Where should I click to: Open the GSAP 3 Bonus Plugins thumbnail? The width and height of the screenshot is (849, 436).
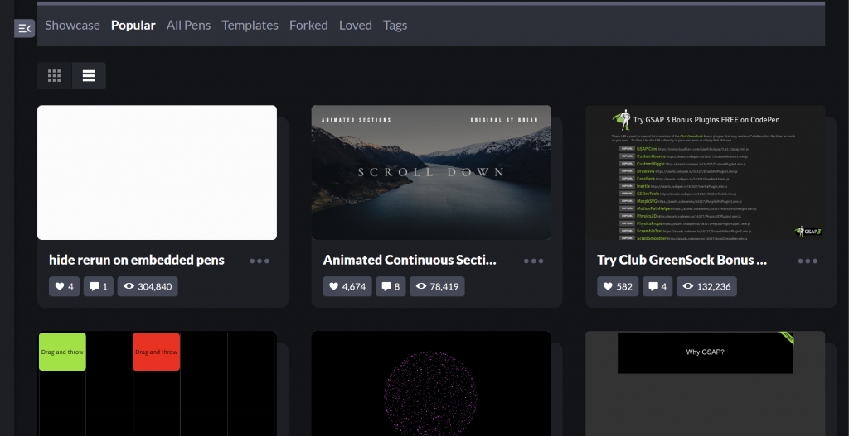point(705,172)
